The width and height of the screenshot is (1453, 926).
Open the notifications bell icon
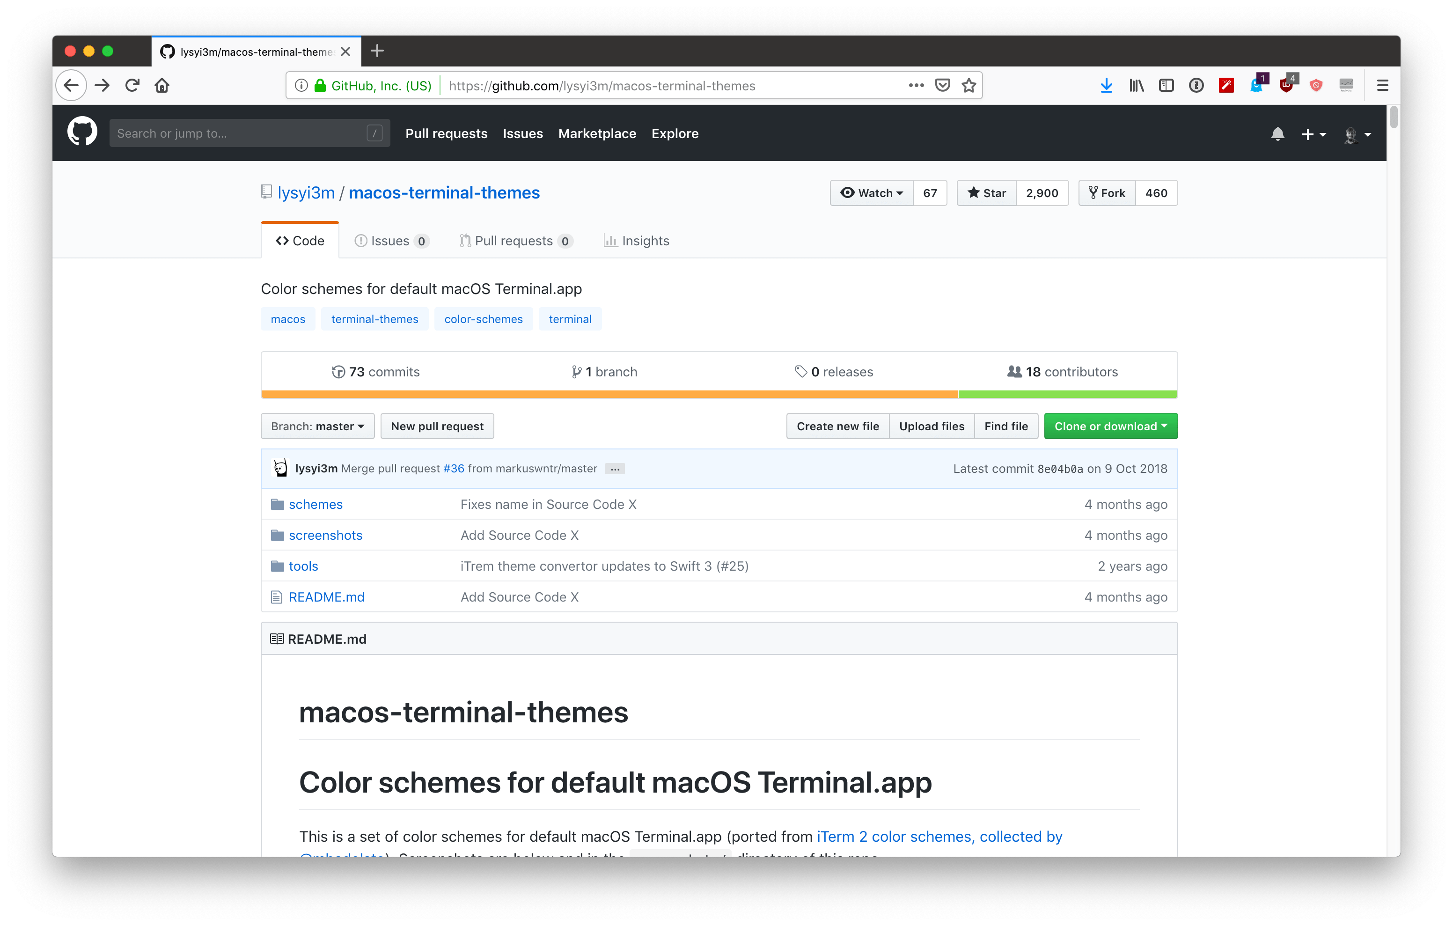1277,133
